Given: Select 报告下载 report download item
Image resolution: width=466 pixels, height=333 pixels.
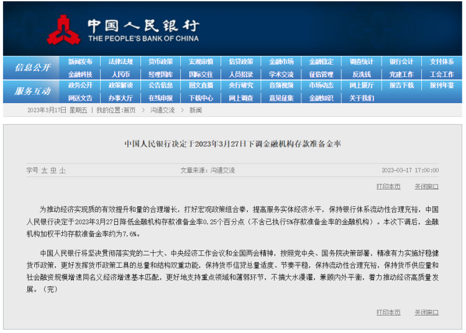Looking at the screenshot, I should [x=401, y=85].
